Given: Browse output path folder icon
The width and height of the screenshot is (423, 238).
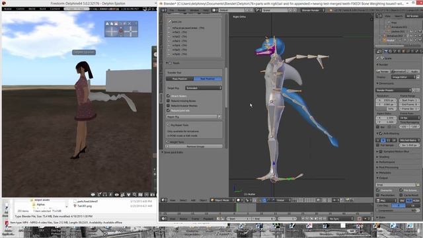Looking at the screenshot, I should [x=418, y=185].
